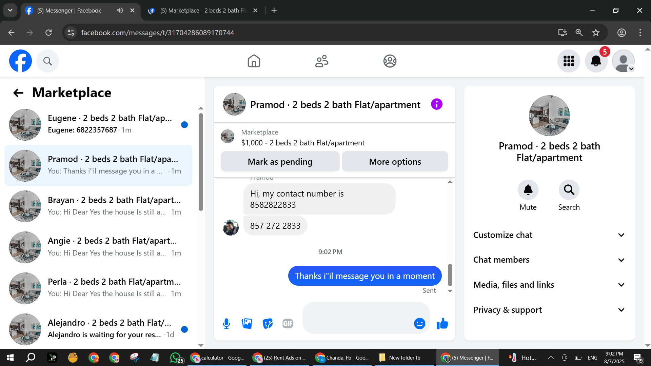Open the Windows Start menu

tap(10, 358)
